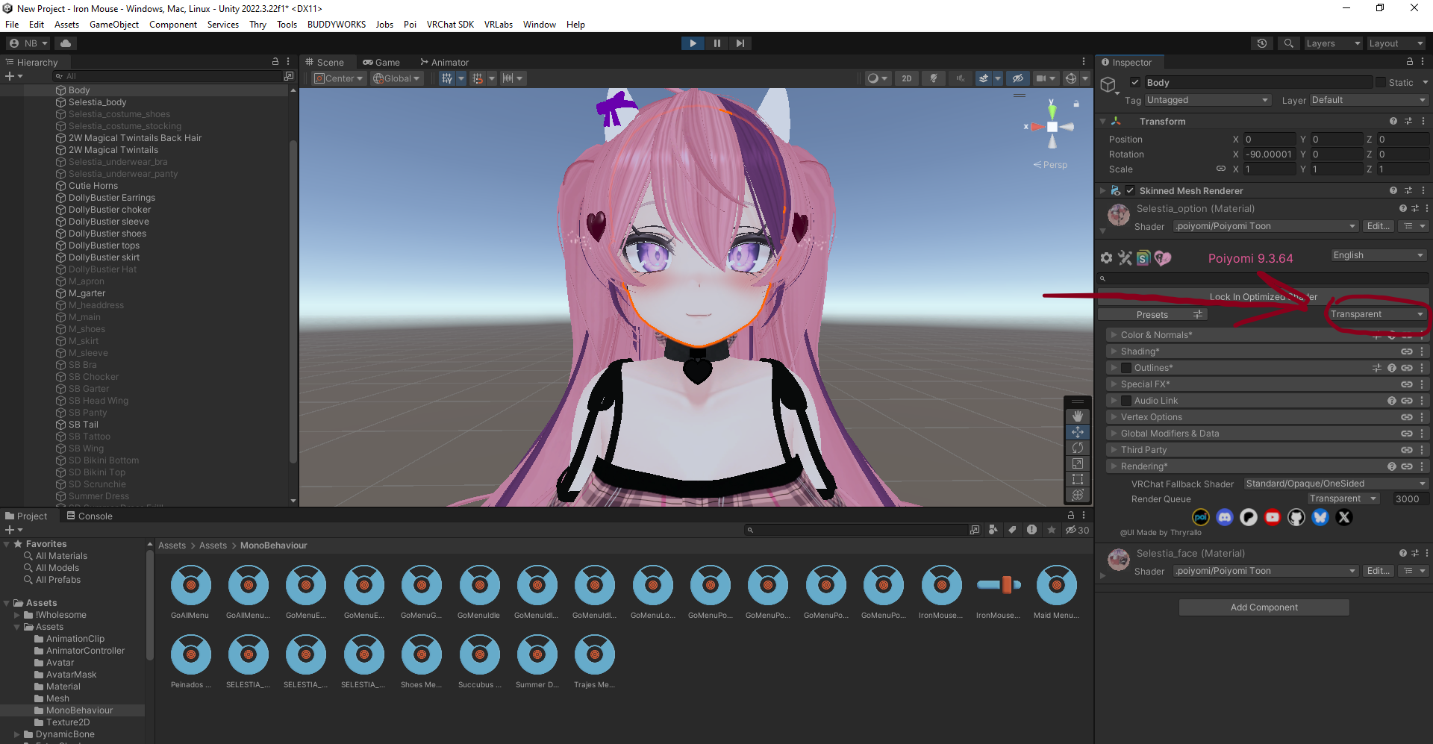Click the Presets button
Screen dimensions: 1433x744
1152,314
